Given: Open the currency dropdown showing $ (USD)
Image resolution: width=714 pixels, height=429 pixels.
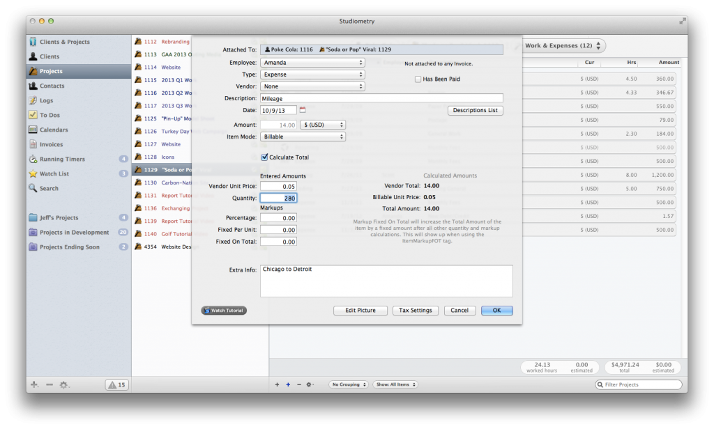Looking at the screenshot, I should click(x=322, y=125).
